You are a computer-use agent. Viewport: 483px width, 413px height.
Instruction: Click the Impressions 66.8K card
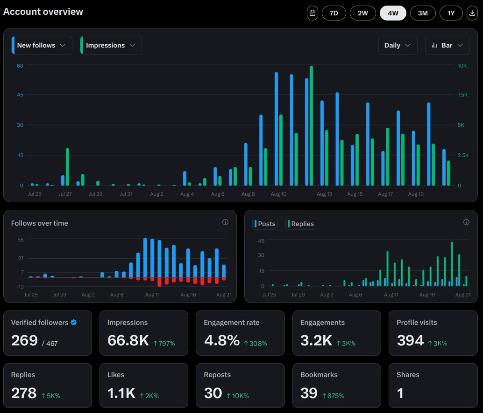(144, 333)
